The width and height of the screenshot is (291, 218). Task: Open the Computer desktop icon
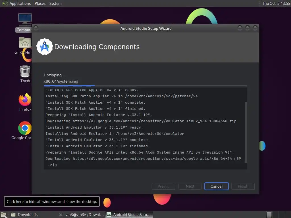[25, 23]
